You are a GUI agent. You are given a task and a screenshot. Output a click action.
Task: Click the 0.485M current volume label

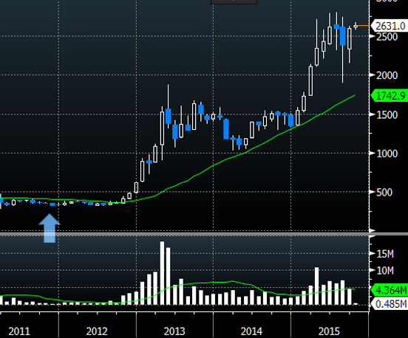(x=390, y=304)
